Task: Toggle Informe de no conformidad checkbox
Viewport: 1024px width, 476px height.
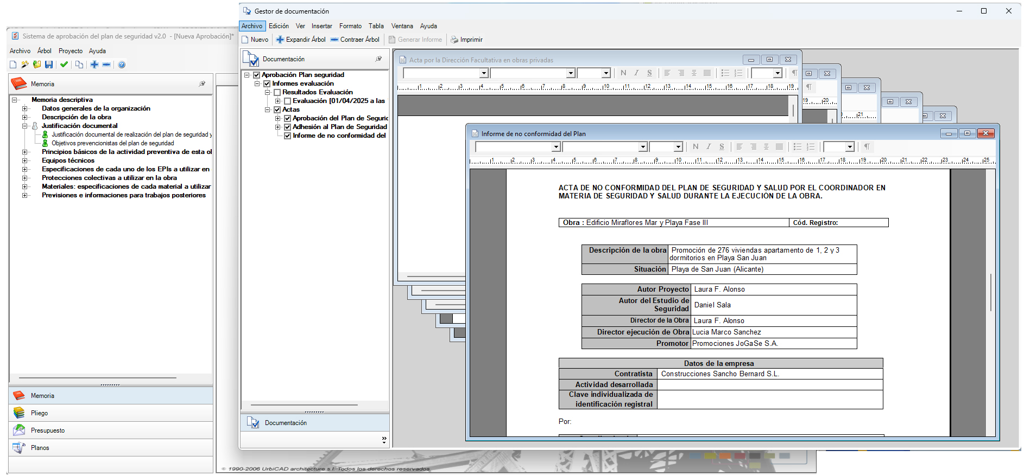Action: tap(287, 136)
